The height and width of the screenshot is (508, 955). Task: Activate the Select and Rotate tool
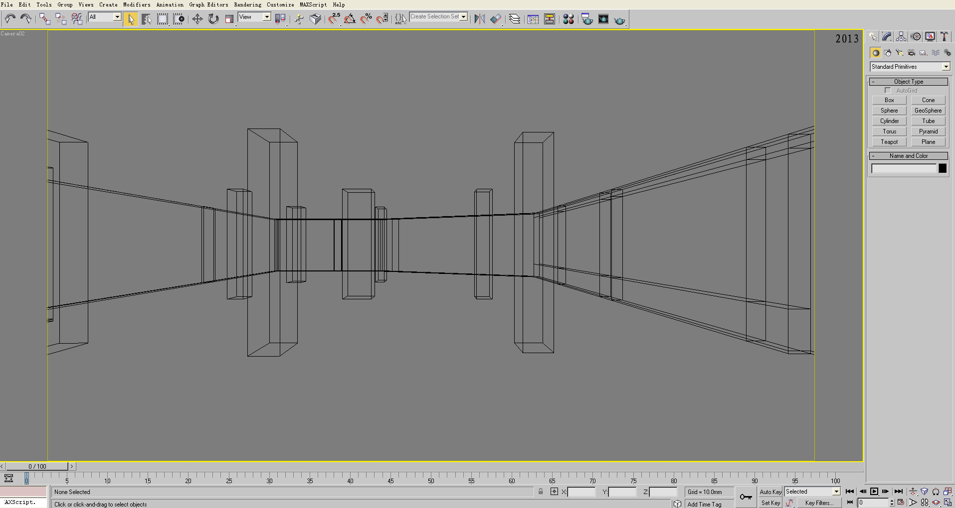(213, 19)
